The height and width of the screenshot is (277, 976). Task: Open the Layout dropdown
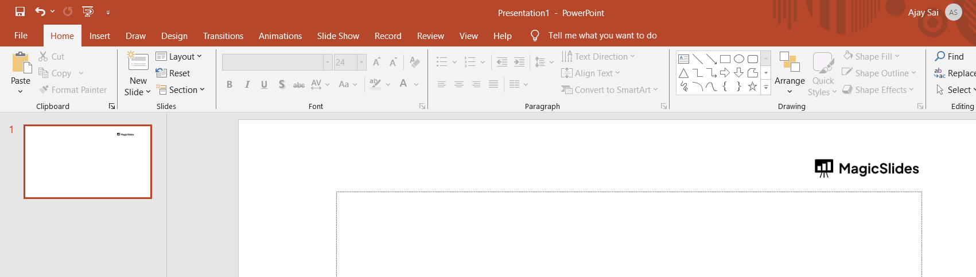coord(179,56)
